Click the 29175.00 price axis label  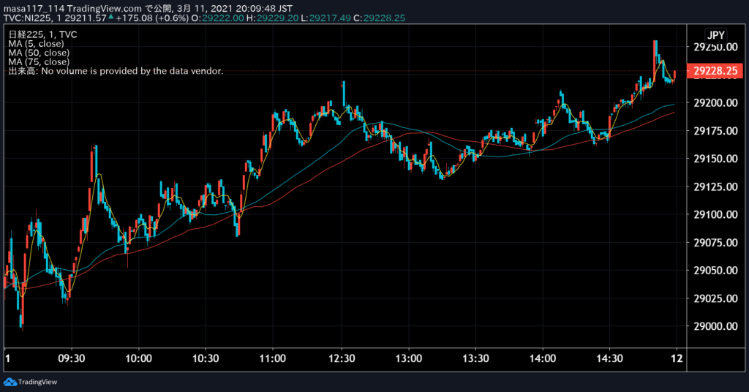coord(715,131)
